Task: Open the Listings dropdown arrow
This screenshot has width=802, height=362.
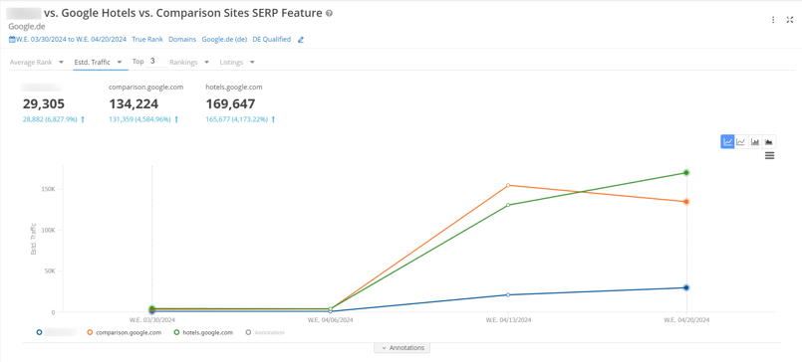Action: (x=252, y=63)
